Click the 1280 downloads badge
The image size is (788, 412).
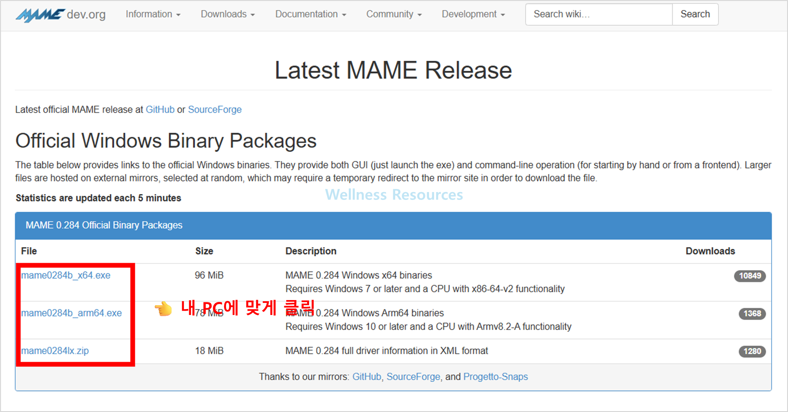(752, 351)
